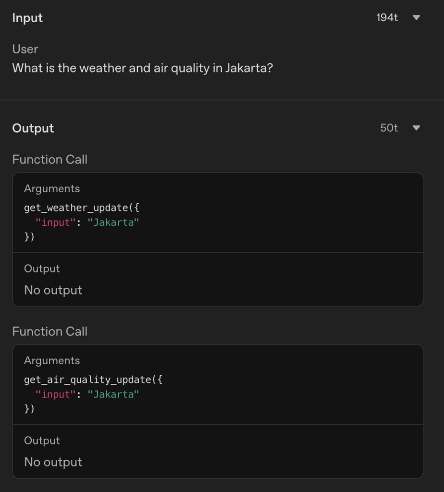Collapse the Output section arrow
This screenshot has height=492, width=444.
(x=417, y=128)
